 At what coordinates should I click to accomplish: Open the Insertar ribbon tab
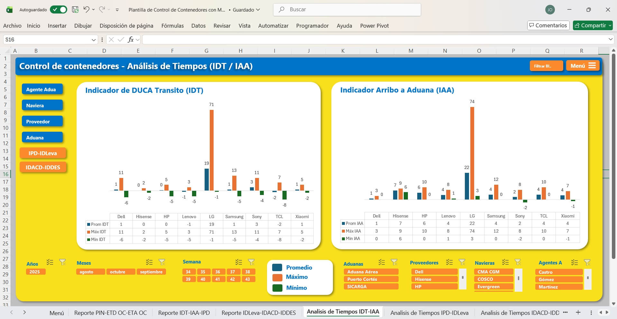pos(57,26)
